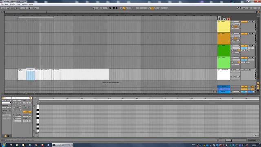Screen dimensions: 261x147
Task: Toggle the orange Loop button in Notes box
Action: (27, 111)
